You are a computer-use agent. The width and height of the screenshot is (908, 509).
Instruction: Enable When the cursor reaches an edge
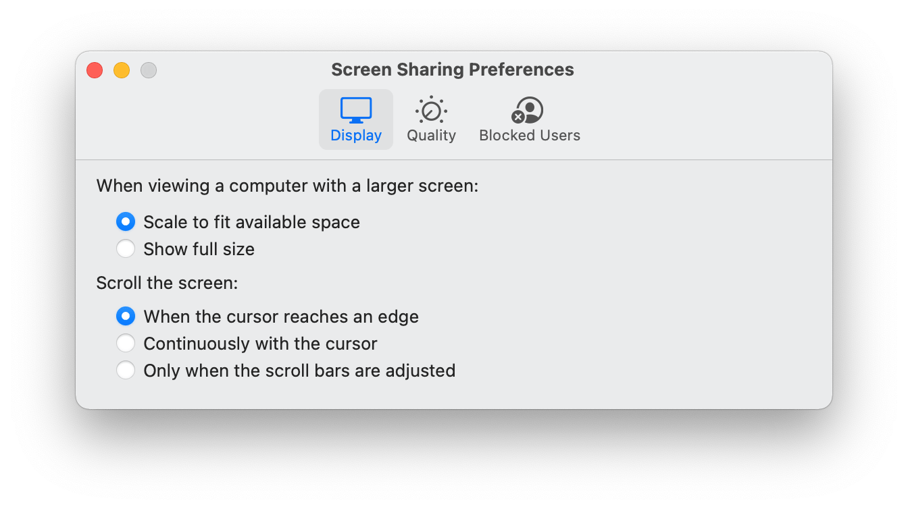coord(126,316)
